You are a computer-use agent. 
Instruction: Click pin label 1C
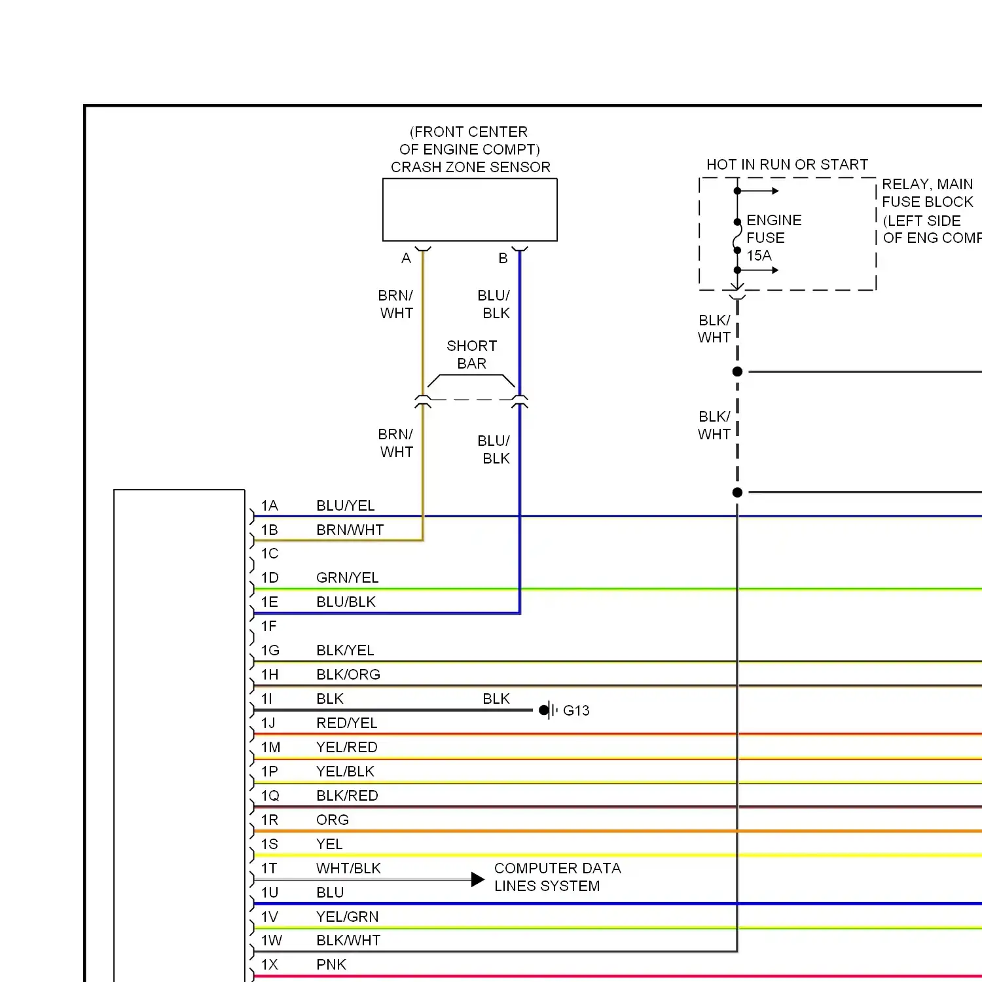(269, 553)
